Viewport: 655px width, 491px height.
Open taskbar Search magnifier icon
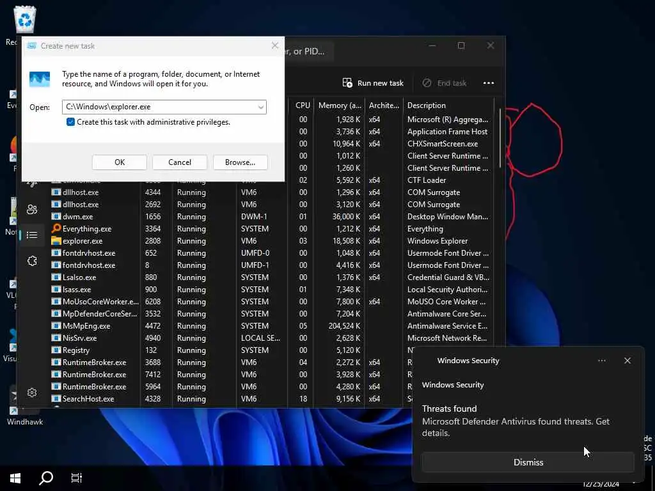point(46,478)
